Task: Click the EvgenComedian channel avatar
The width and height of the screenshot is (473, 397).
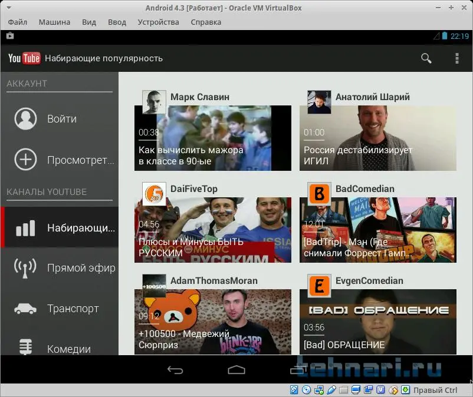Action: coord(319,286)
